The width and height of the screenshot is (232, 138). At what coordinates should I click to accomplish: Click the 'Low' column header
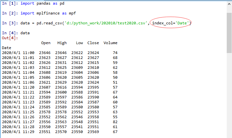coord(80,43)
